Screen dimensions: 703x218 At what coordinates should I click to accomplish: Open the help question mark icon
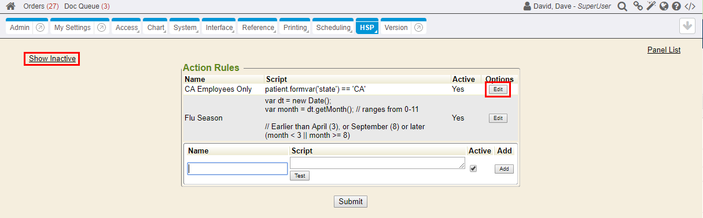[x=676, y=6]
